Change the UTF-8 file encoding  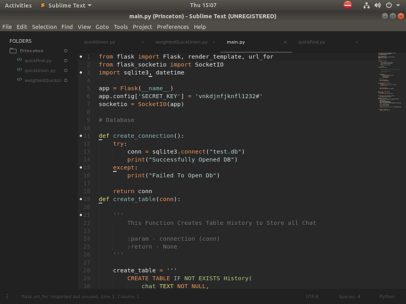pyautogui.click(x=312, y=296)
